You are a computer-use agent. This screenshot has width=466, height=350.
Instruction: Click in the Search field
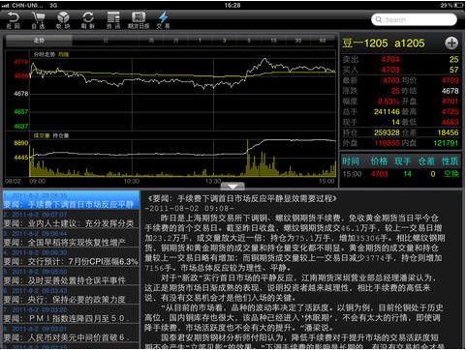[x=414, y=19]
